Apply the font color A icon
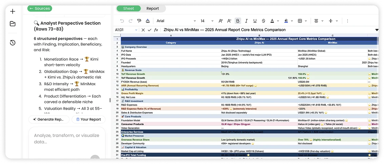384x164 pixels. (x=272, y=21)
